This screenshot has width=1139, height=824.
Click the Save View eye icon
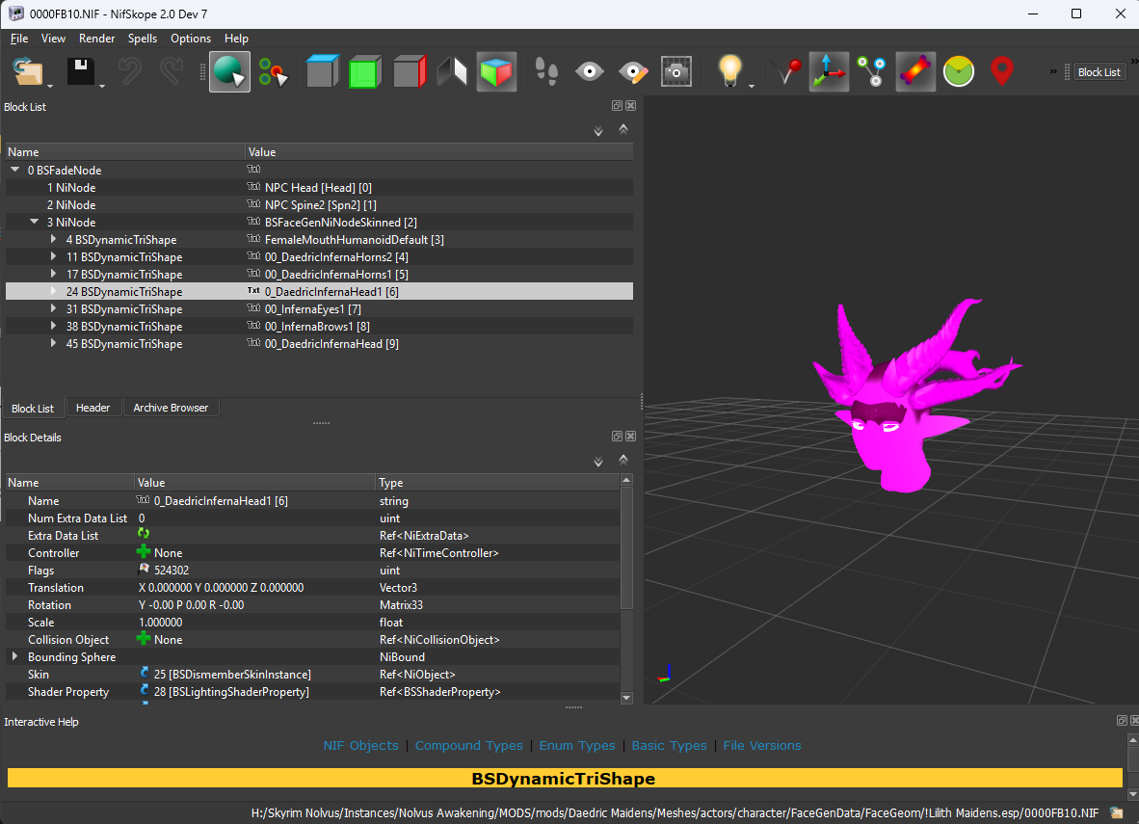tap(589, 72)
